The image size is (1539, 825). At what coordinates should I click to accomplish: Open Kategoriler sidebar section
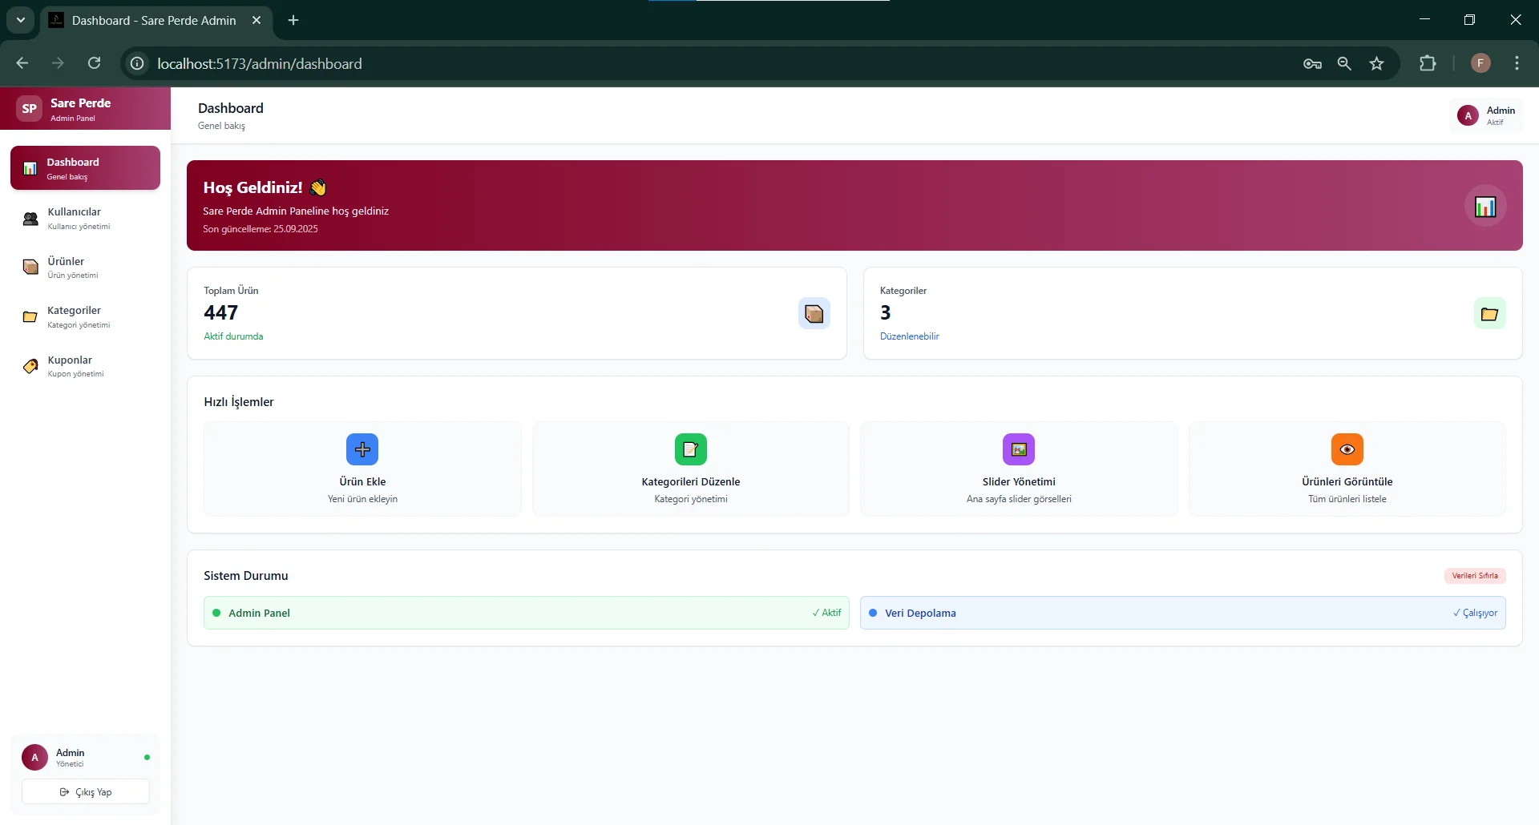pyautogui.click(x=85, y=317)
